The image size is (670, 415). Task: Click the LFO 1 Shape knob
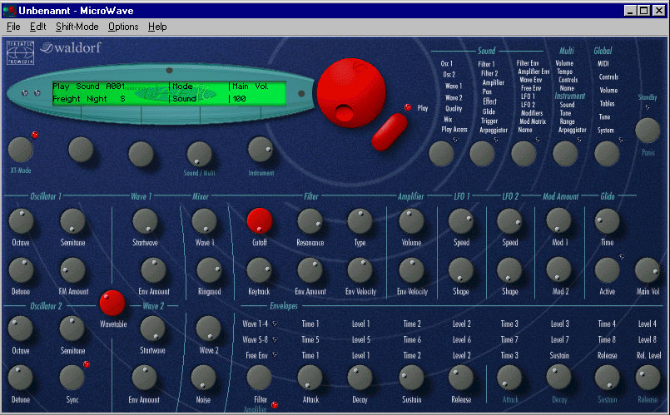(460, 270)
